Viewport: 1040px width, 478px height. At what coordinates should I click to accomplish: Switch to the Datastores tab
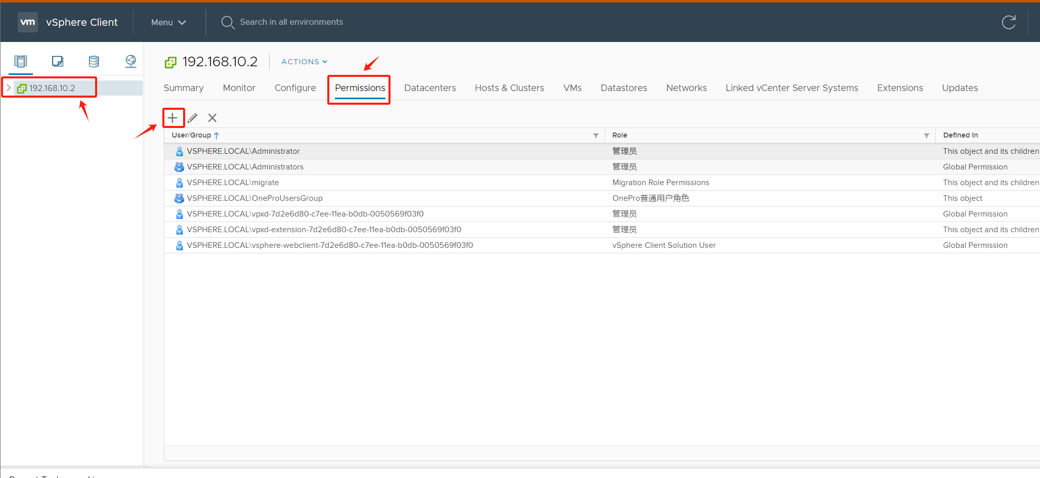point(624,88)
